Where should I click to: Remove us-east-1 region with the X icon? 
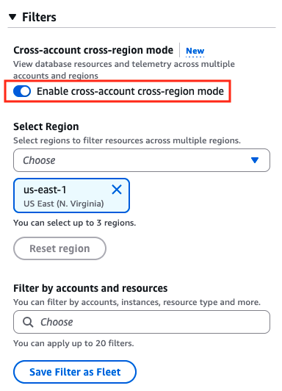tap(117, 190)
